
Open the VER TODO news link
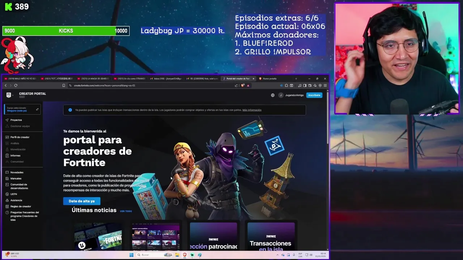126,211
